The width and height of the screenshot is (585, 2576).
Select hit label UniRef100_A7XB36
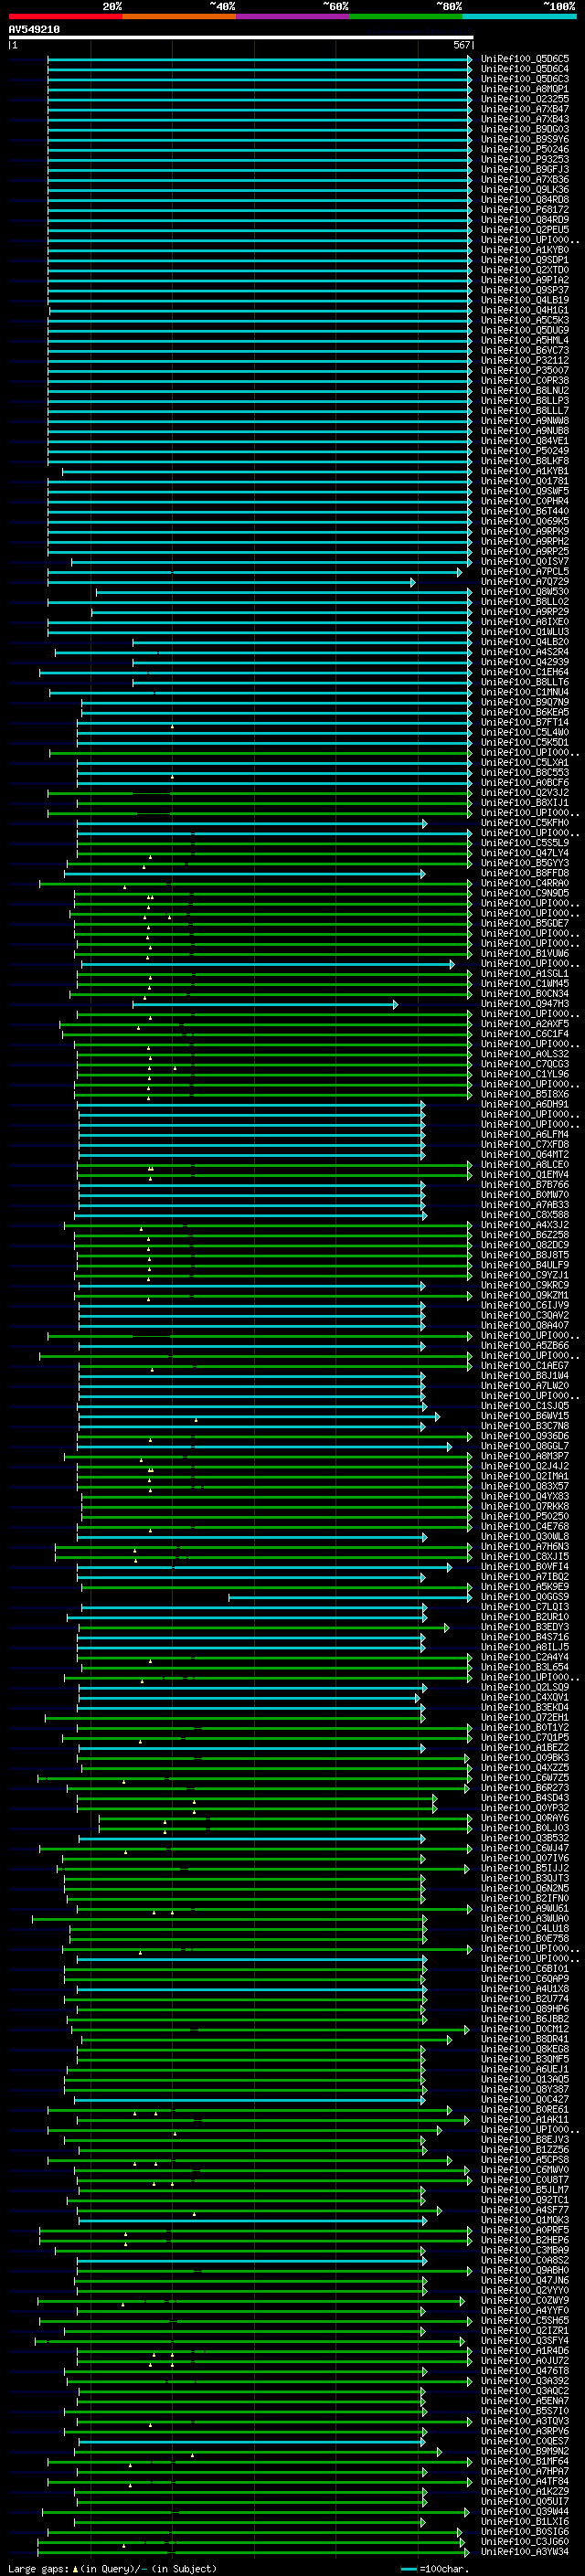[525, 180]
